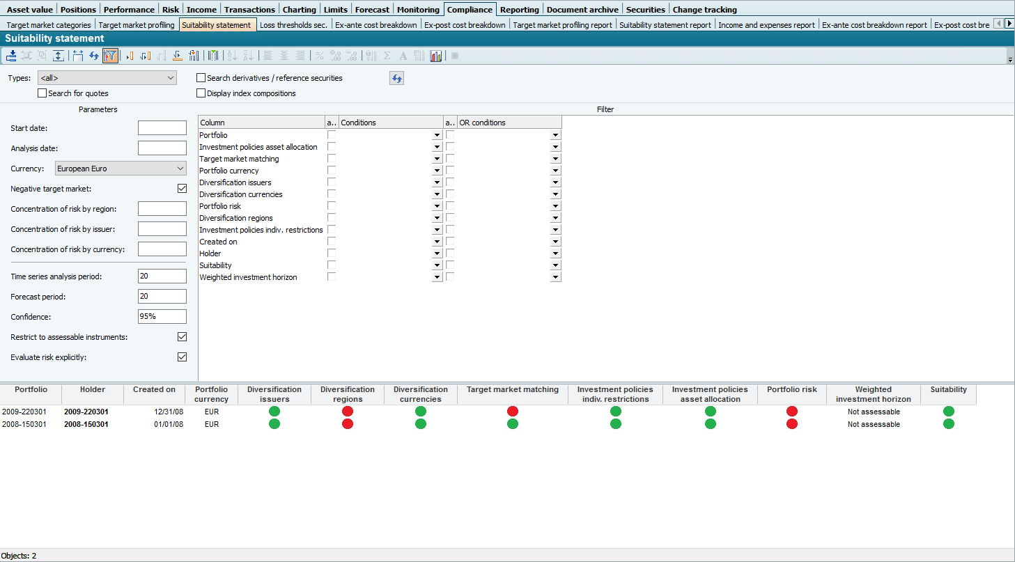
Task: Click the fit row height icon
Action: pyautogui.click(x=59, y=56)
